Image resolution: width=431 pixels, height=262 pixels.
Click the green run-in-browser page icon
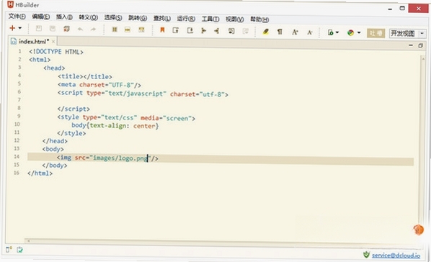point(330,32)
